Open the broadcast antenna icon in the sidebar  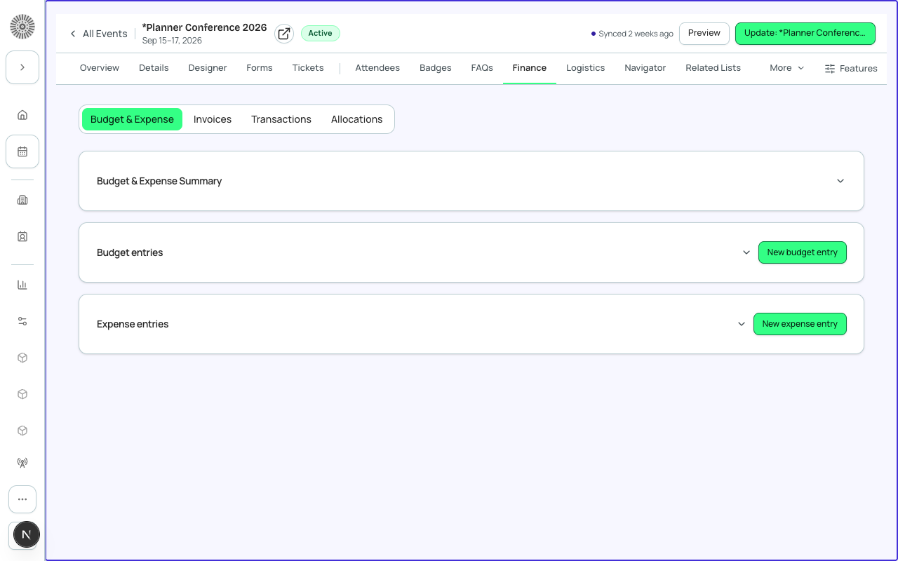[22, 463]
